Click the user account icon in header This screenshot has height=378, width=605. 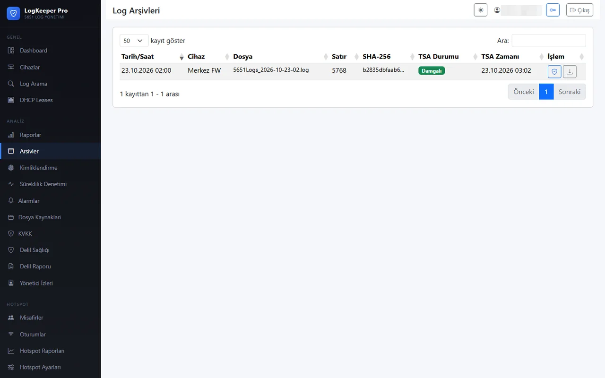tap(497, 10)
